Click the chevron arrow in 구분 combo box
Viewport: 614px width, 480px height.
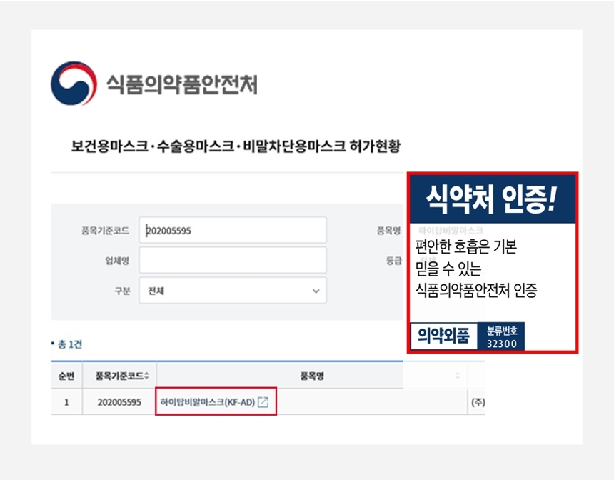[x=316, y=291]
